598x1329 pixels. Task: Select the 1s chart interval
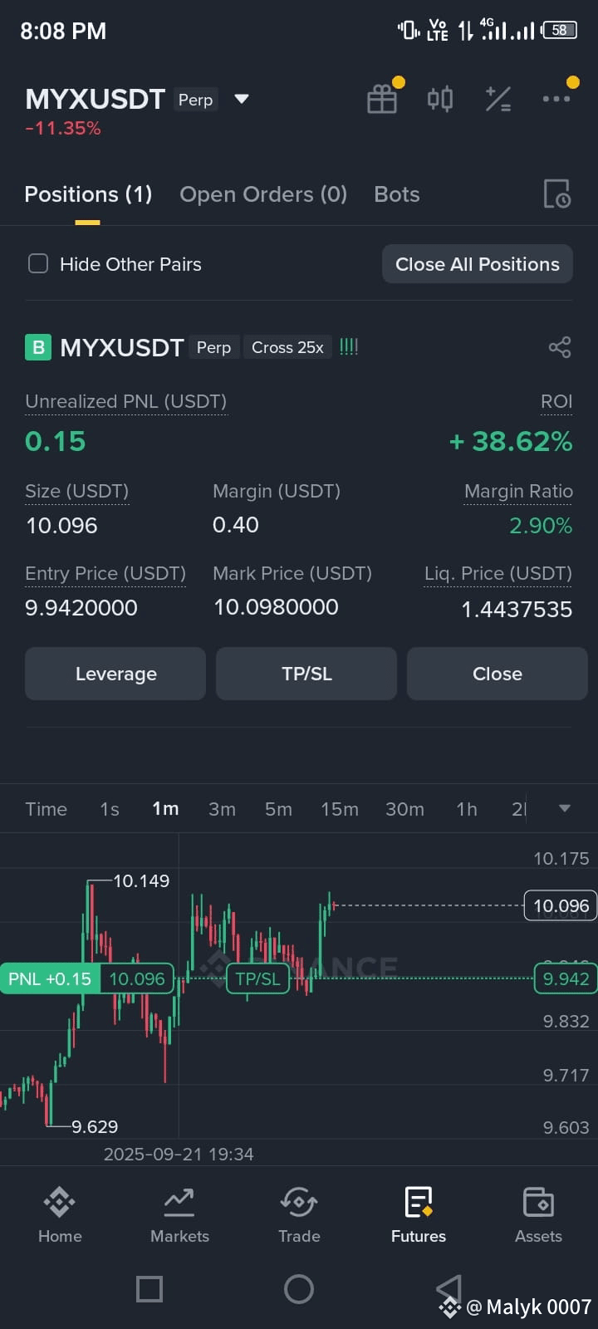coord(110,809)
